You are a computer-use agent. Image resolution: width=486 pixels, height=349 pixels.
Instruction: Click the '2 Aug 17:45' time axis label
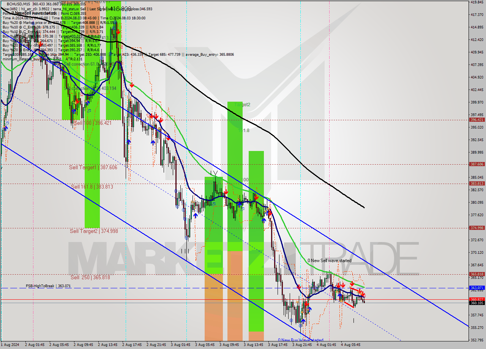tap(131, 345)
